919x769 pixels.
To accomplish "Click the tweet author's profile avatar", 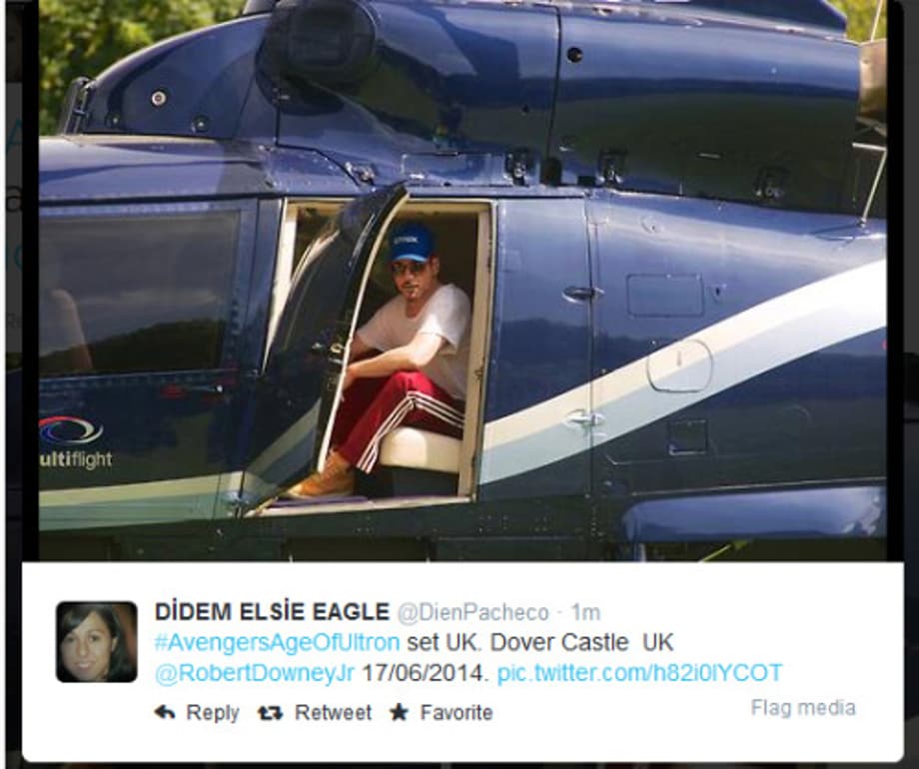I will pyautogui.click(x=97, y=642).
